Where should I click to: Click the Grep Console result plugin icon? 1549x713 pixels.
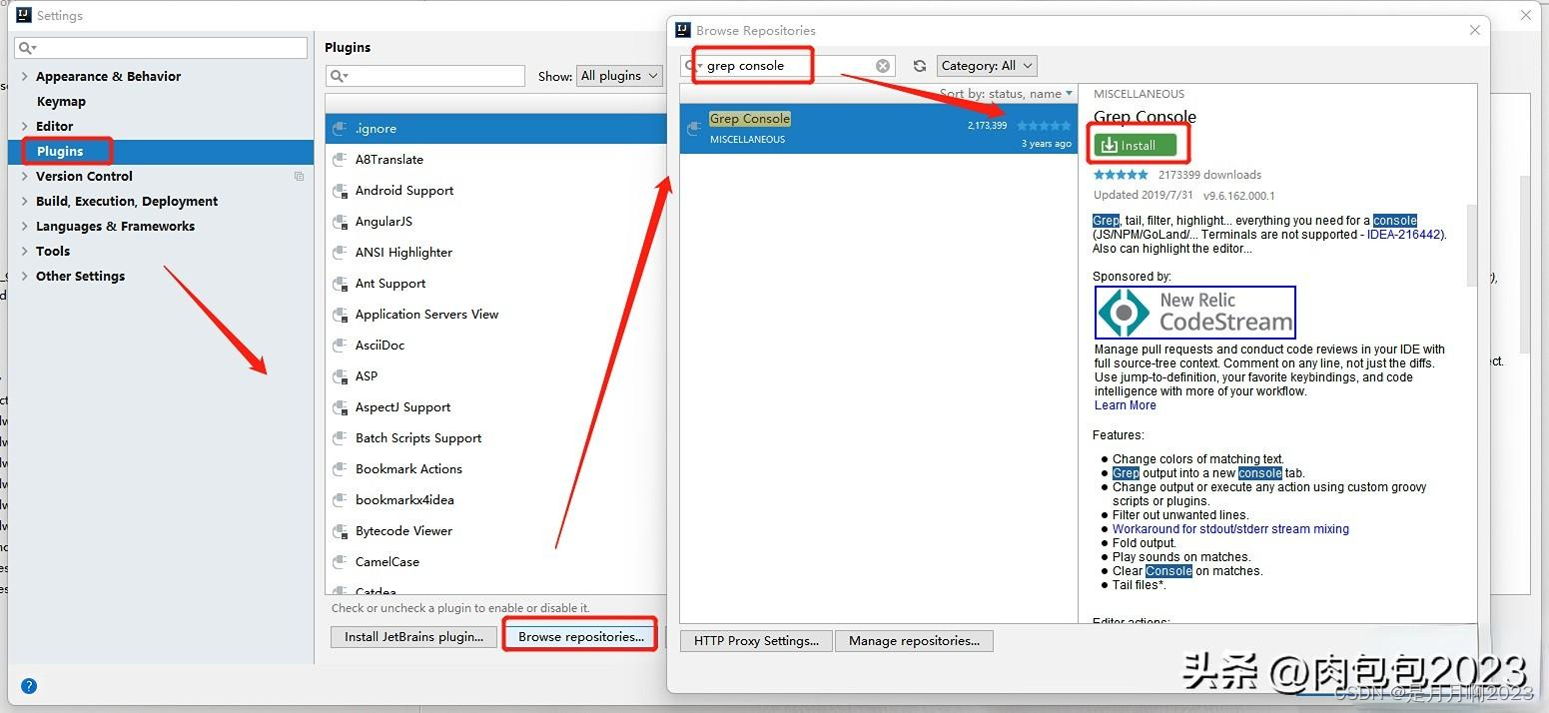click(695, 128)
